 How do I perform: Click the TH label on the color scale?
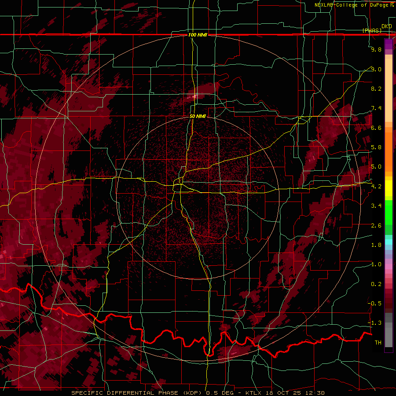click(378, 343)
